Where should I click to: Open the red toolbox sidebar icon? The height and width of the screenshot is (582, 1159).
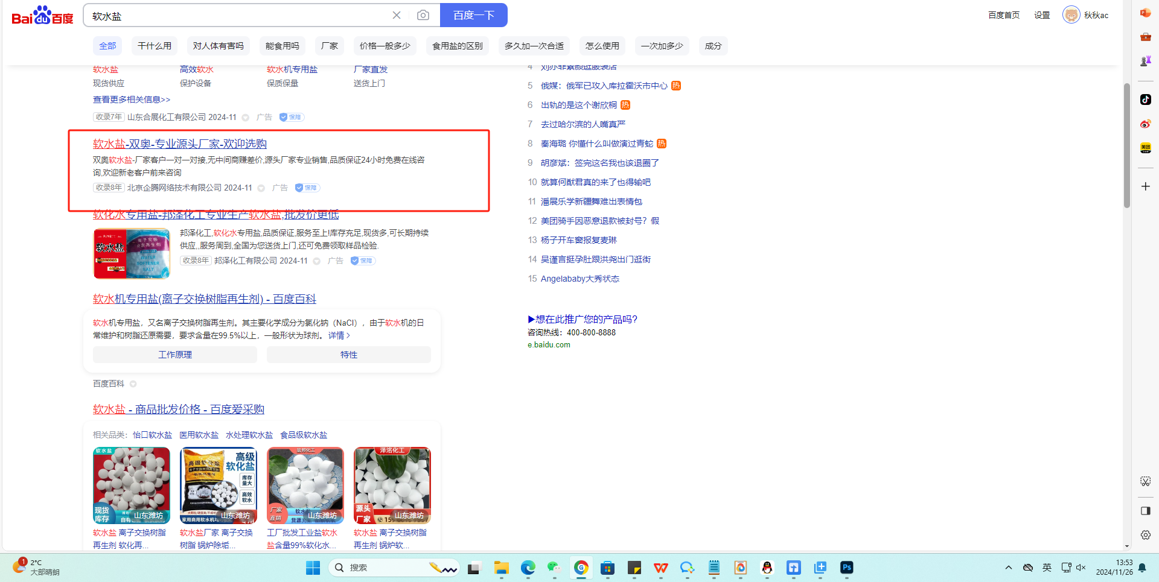pos(1145,37)
